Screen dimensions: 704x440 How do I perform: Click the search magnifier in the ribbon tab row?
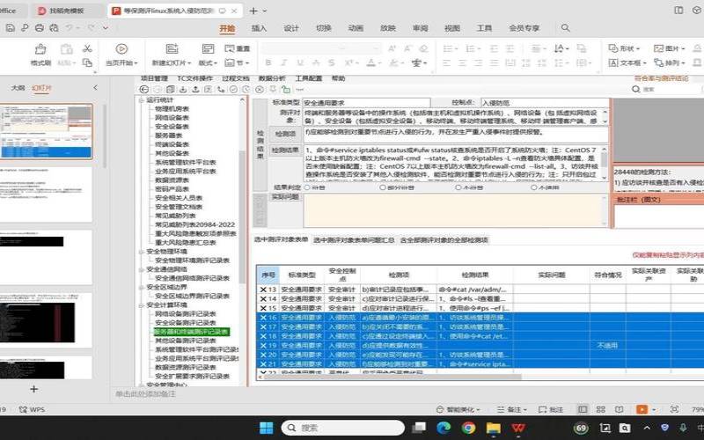click(565, 28)
